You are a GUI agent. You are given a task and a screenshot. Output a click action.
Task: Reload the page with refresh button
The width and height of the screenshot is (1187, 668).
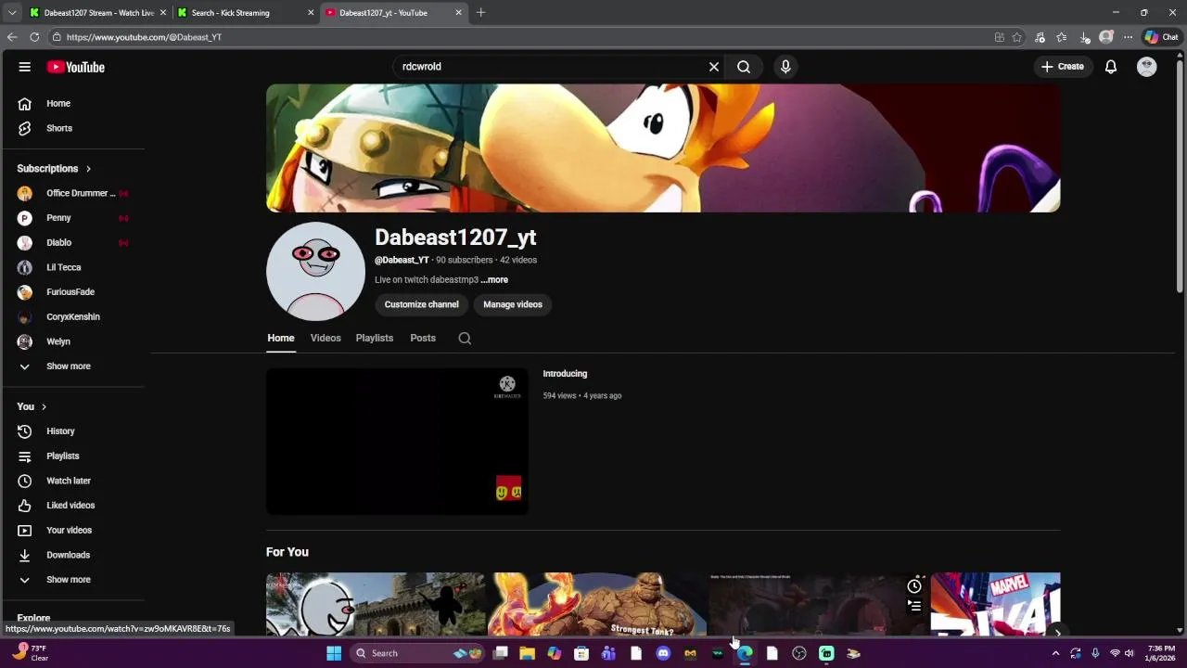point(34,37)
